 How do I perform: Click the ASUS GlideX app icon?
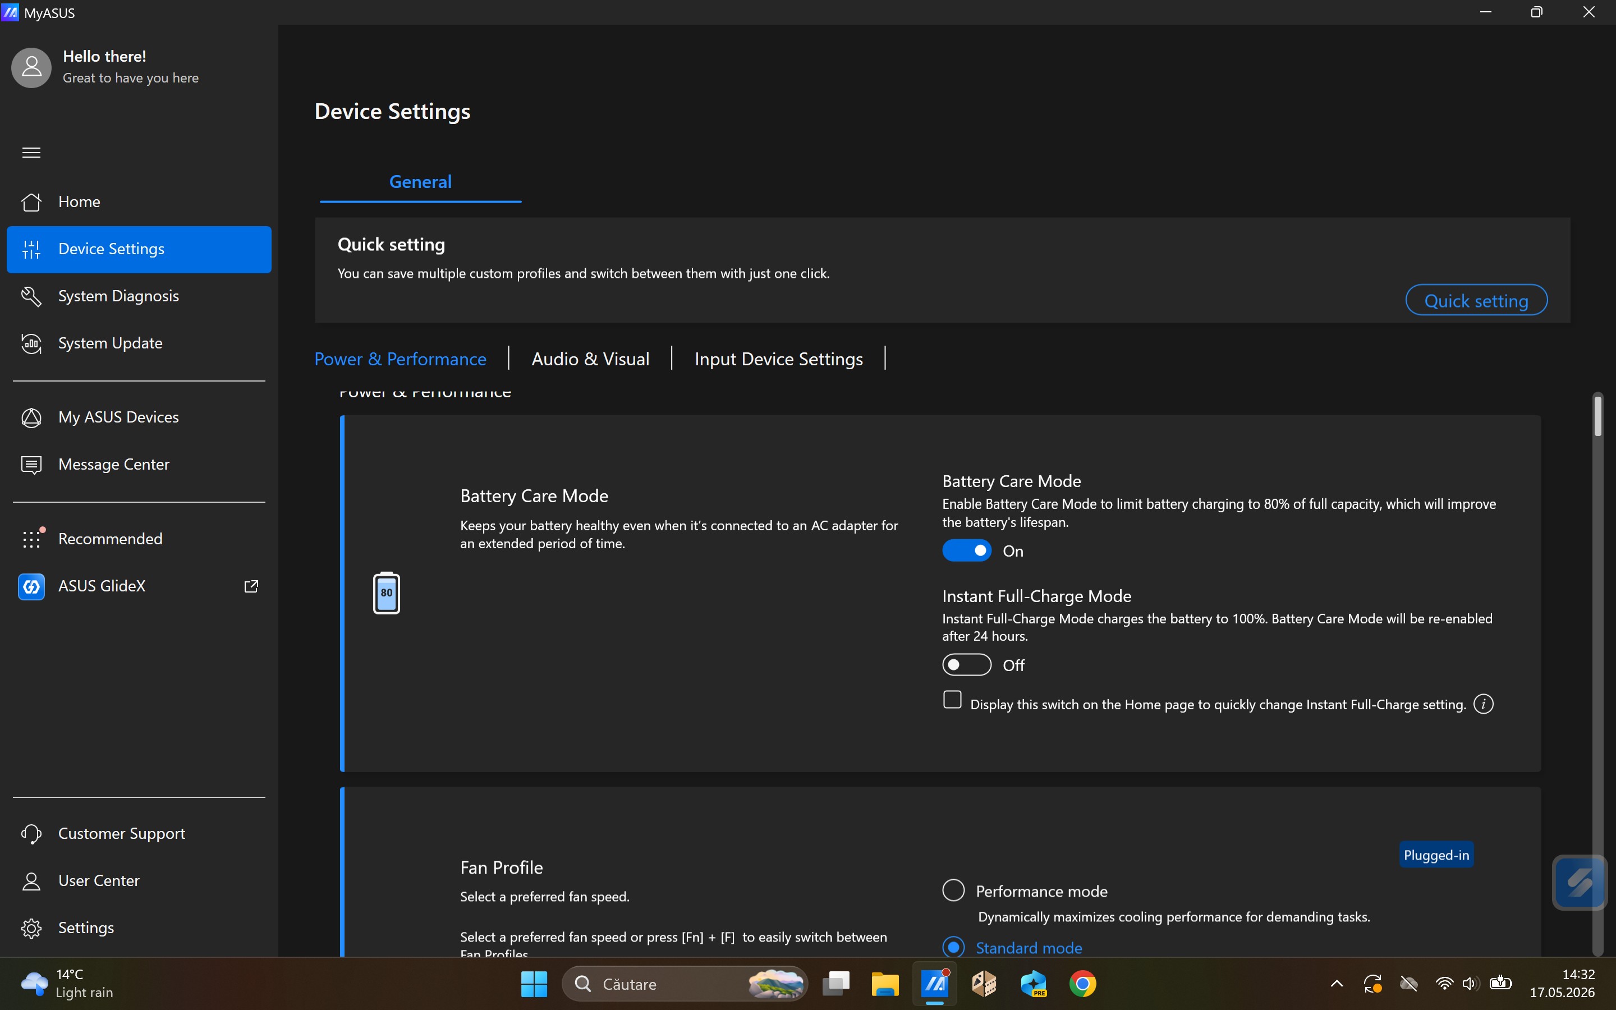pyautogui.click(x=31, y=586)
